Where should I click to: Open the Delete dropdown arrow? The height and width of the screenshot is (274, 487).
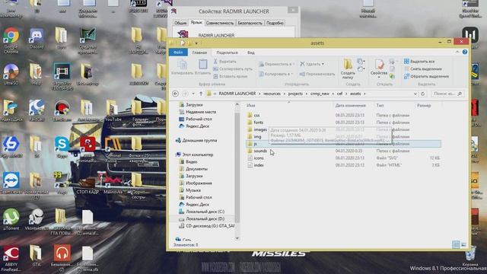323,64
